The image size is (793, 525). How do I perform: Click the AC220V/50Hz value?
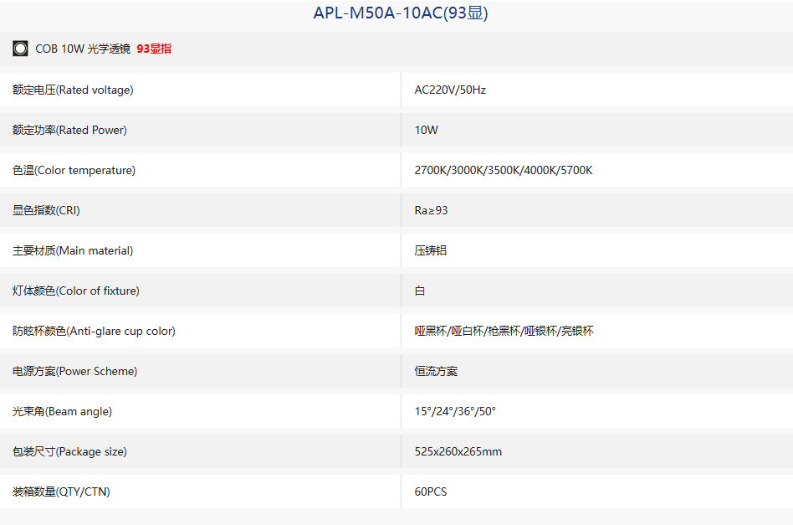click(450, 90)
